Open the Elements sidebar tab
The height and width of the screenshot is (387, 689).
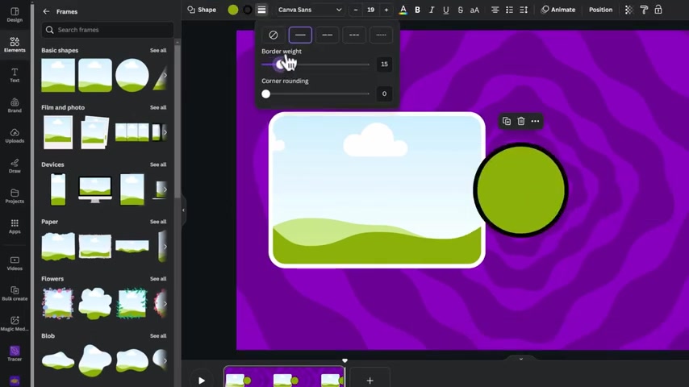15,44
